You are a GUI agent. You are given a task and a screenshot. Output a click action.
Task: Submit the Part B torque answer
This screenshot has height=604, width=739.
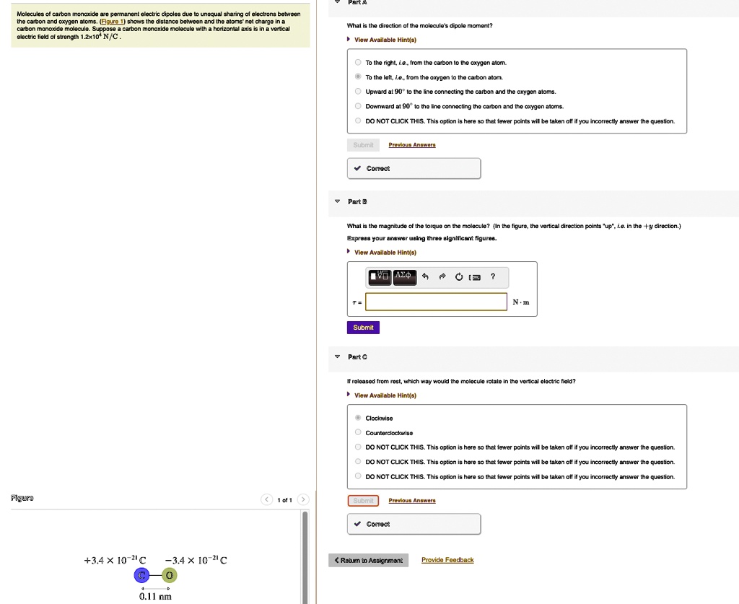click(363, 328)
